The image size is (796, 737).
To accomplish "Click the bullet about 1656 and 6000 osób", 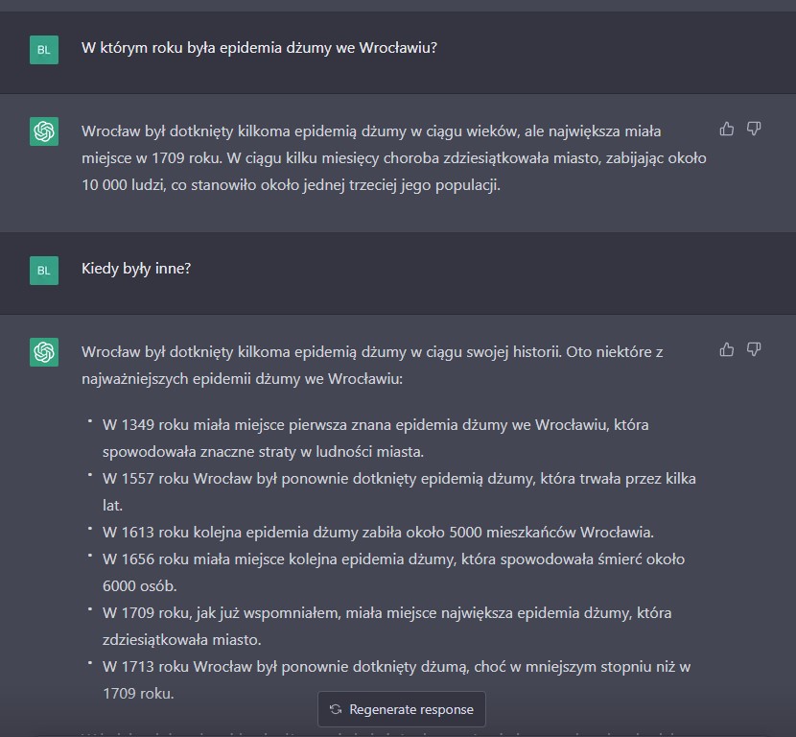I will click(x=393, y=573).
